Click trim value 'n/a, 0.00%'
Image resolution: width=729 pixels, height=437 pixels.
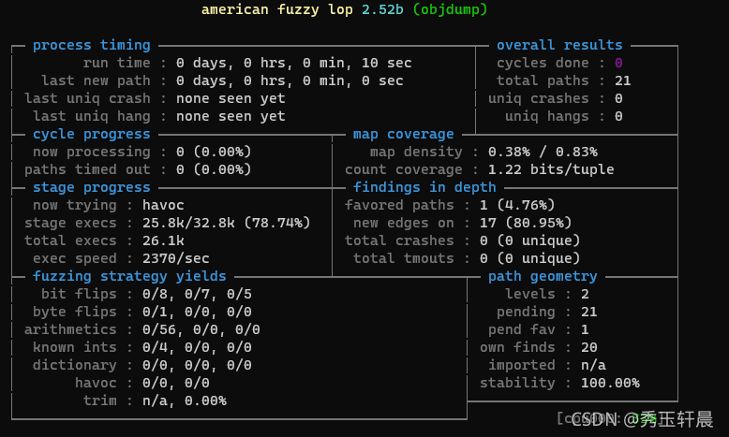tap(184, 401)
